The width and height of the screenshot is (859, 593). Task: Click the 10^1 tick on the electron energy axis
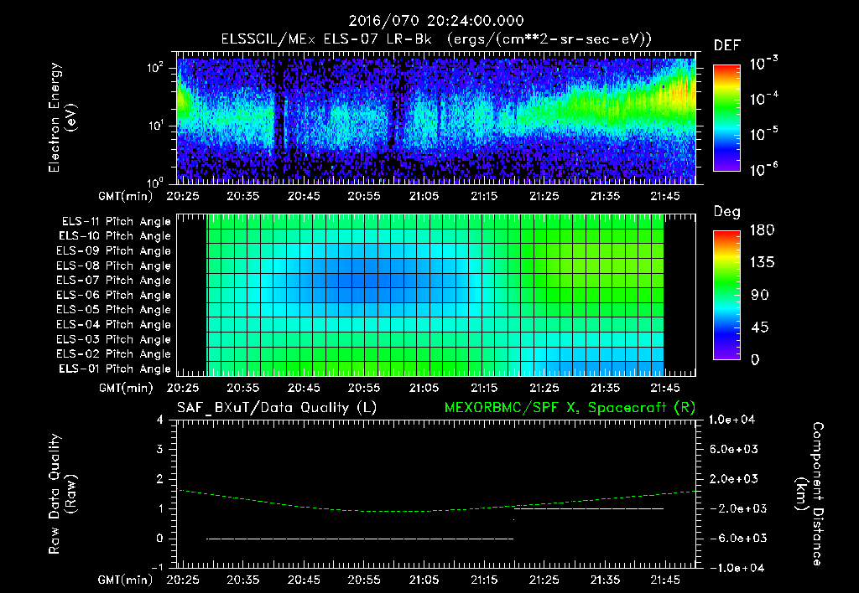(x=155, y=126)
